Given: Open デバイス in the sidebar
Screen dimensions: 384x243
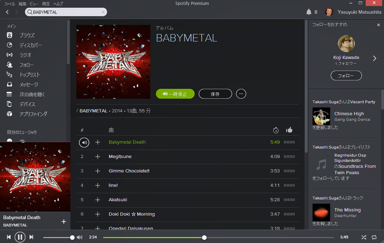Looking at the screenshot, I should click(27, 104).
